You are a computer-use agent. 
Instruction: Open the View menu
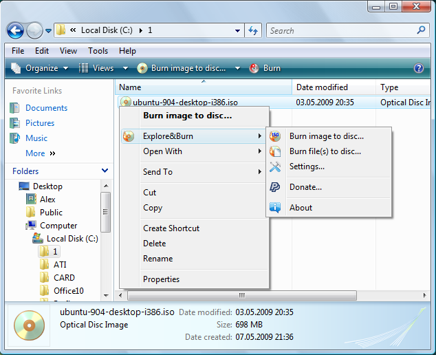[x=68, y=51]
